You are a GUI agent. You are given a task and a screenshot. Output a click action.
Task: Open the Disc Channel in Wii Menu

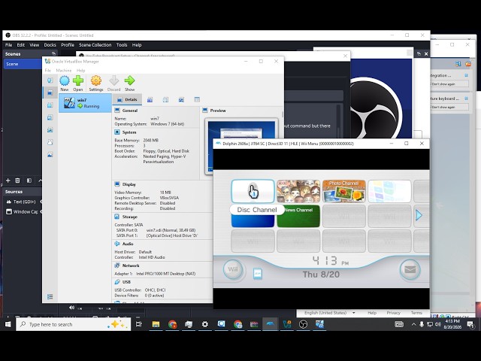253,191
